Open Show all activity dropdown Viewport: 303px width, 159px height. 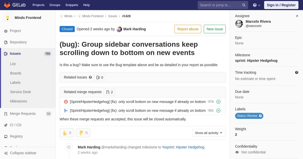(209, 133)
